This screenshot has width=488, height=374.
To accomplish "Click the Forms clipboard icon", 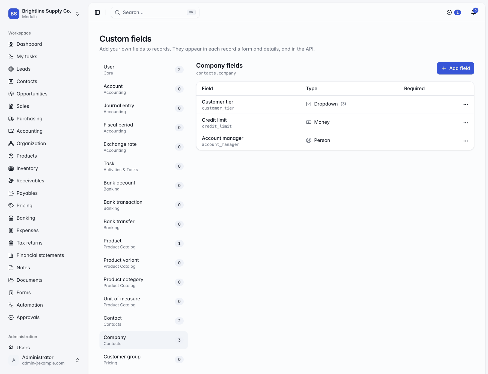I will point(11,292).
